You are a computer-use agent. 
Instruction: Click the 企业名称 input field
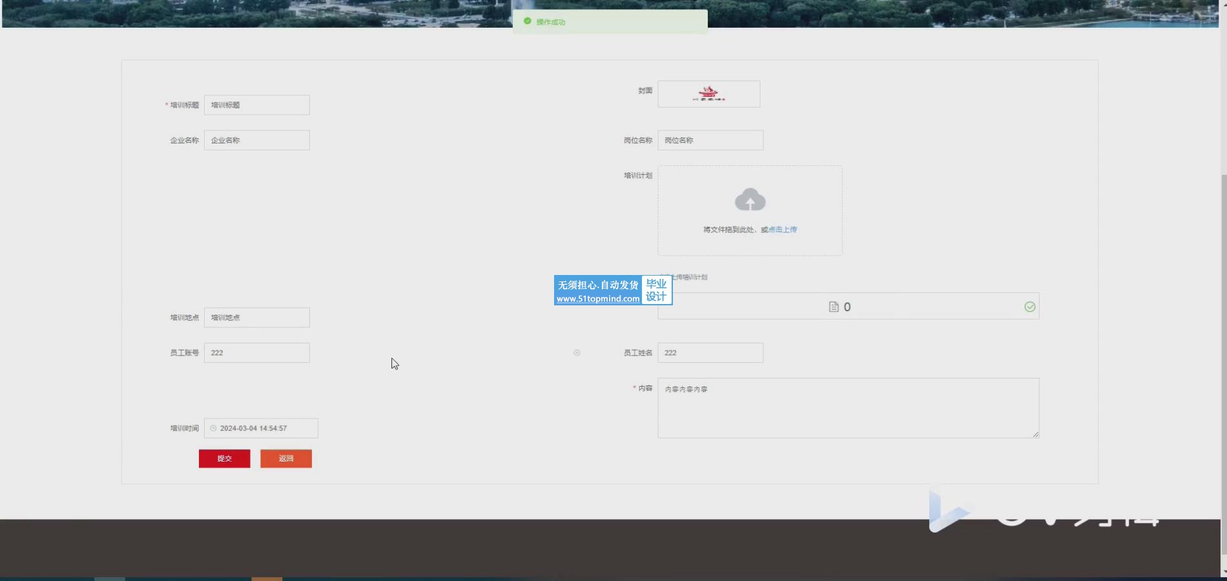256,140
